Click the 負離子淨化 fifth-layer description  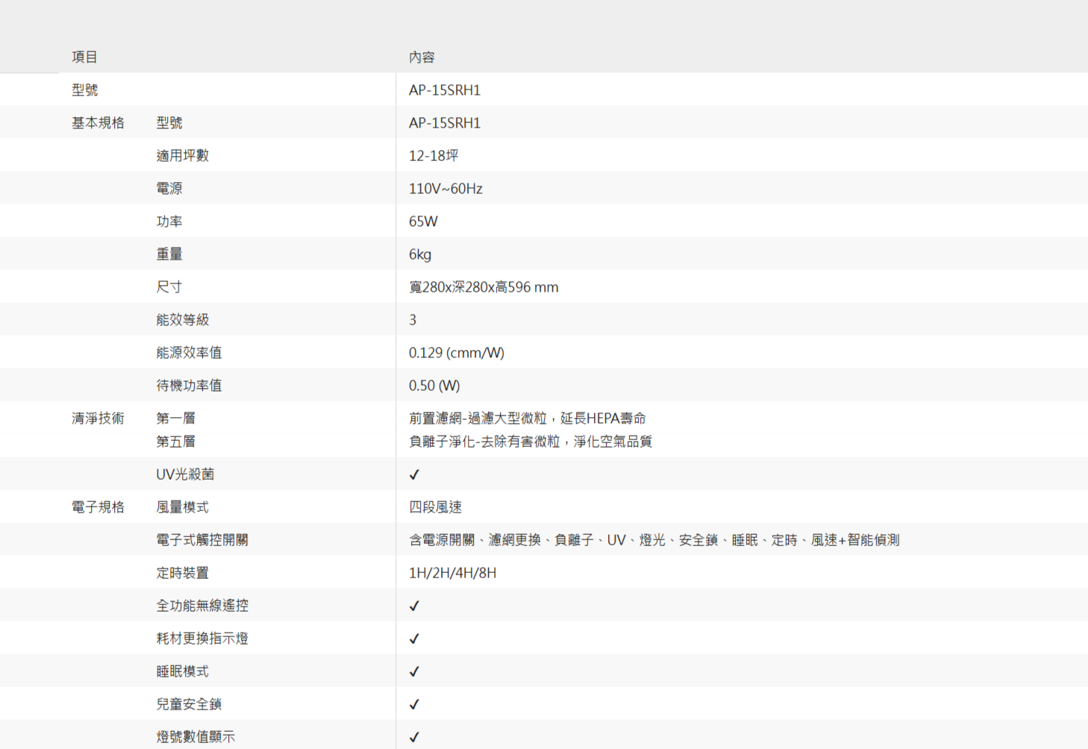(x=530, y=442)
